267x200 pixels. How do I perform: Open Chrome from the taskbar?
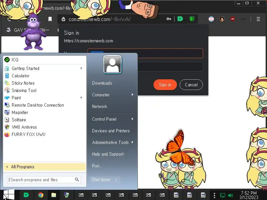[40, 195]
